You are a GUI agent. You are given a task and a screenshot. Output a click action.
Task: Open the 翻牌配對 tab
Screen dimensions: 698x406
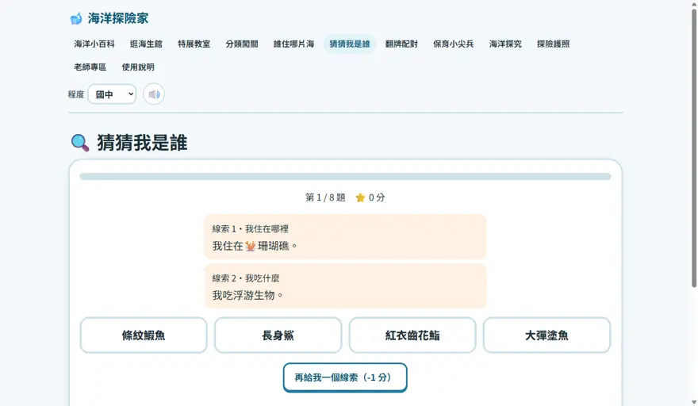401,44
